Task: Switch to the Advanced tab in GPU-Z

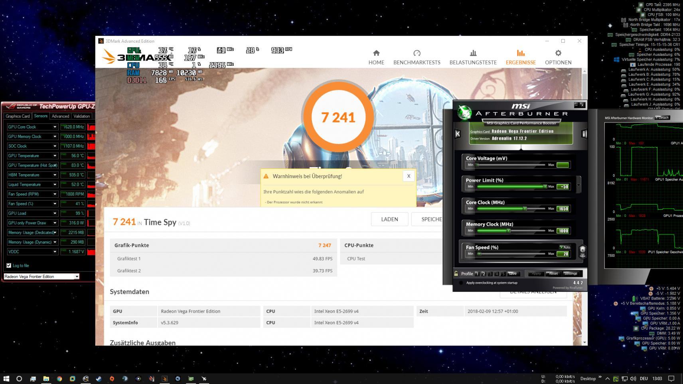Action: pos(60,116)
